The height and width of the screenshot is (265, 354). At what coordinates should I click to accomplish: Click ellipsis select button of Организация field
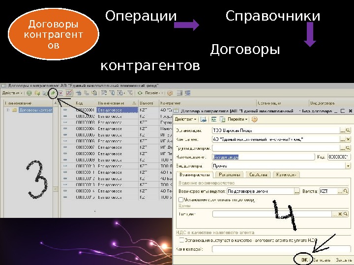pyautogui.click(x=343, y=130)
